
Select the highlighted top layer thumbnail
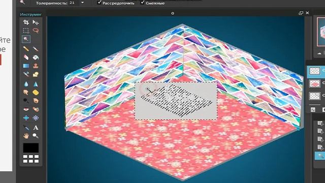314,71
